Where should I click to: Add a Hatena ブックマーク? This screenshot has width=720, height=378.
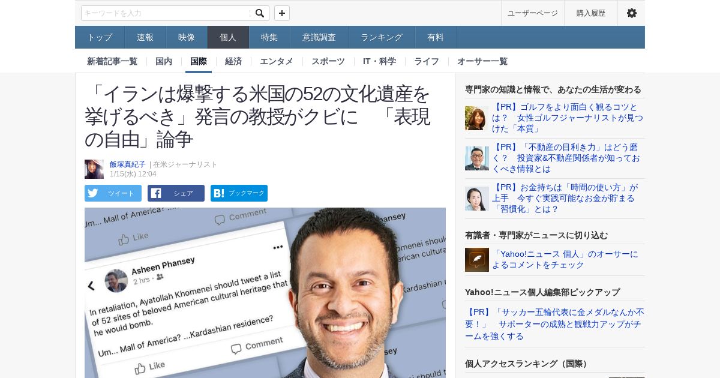point(239,193)
